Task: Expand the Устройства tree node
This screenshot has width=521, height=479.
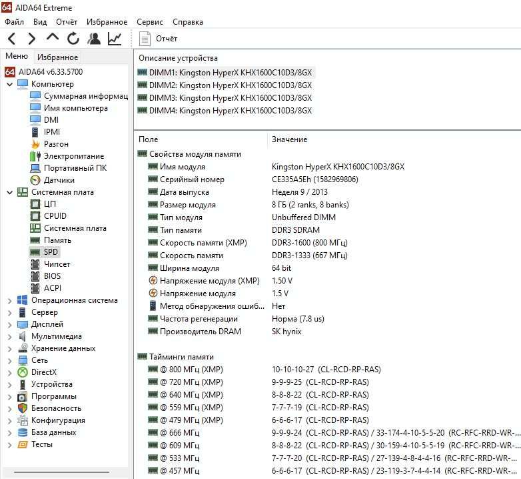Action: click(9, 384)
